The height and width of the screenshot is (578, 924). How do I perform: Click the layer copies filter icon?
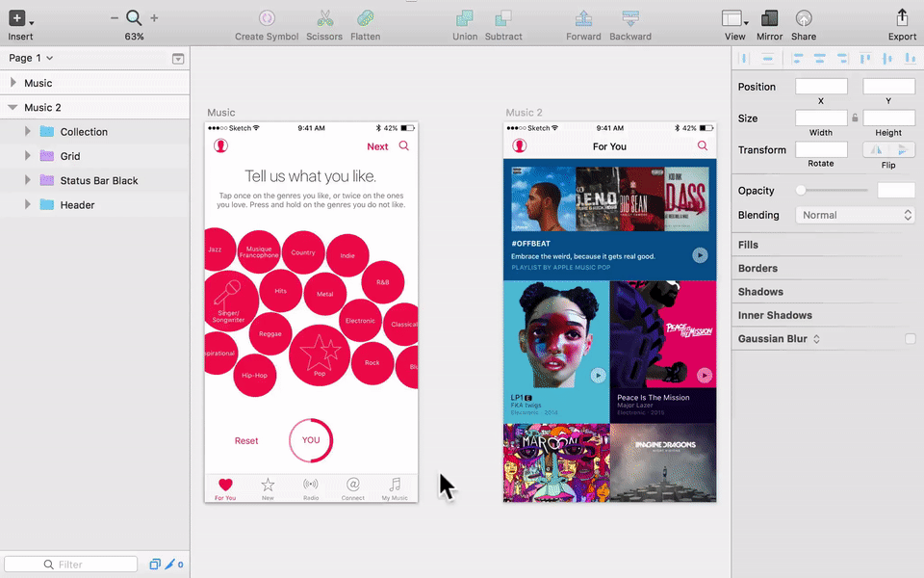pos(154,565)
